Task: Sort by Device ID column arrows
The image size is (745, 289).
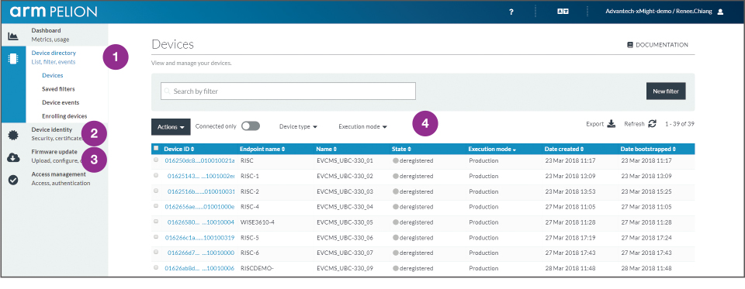Action: [x=192, y=149]
